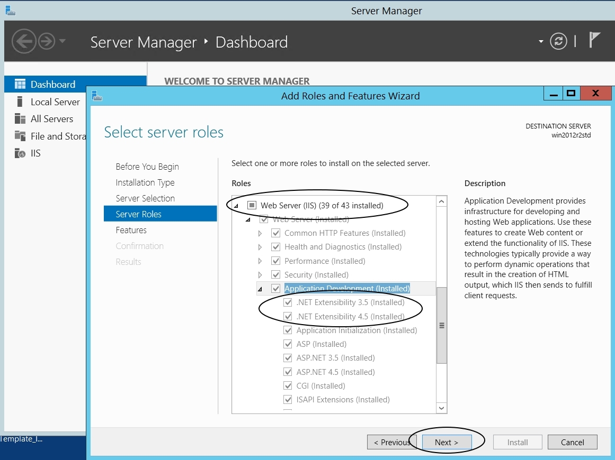The height and width of the screenshot is (460, 615).
Task: Select the Web Server (IIS) role label
Action: click(x=322, y=205)
